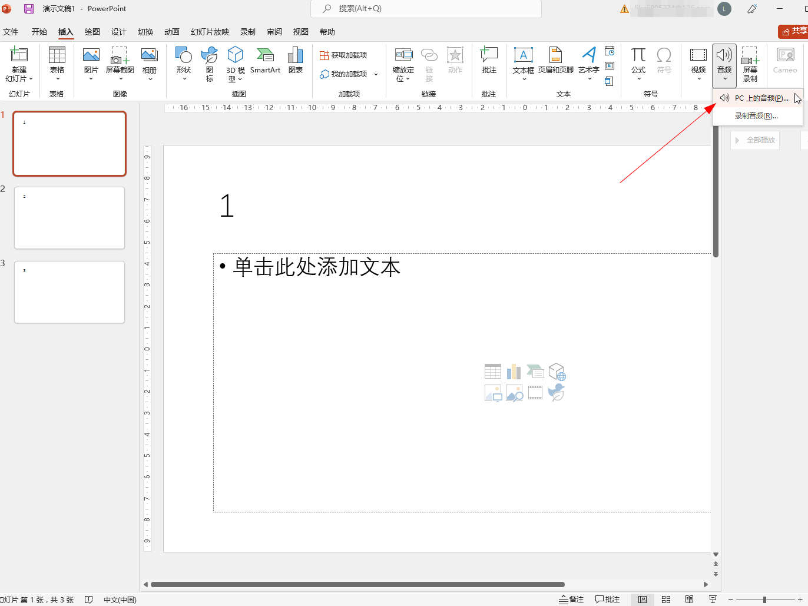Click the Screenshot (屏幕截图) tool
The image size is (808, 606).
coord(120,64)
